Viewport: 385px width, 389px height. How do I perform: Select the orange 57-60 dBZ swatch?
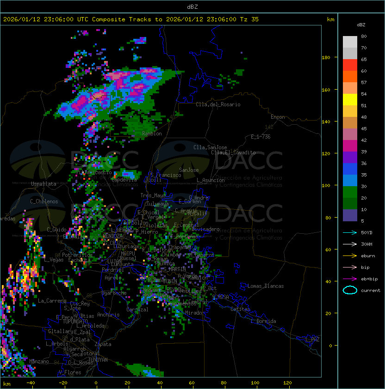click(x=350, y=76)
